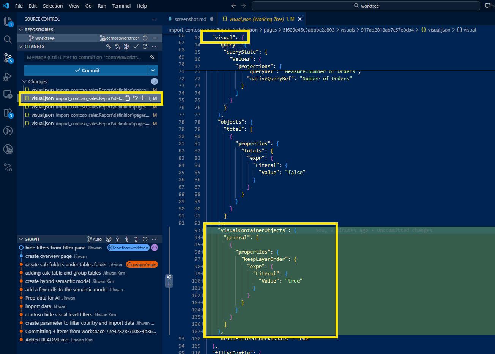The image size is (495, 354).
Task: Click create branch icon in CHANGES header
Action: 118,46
